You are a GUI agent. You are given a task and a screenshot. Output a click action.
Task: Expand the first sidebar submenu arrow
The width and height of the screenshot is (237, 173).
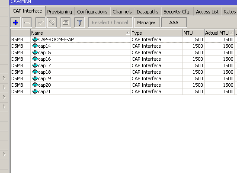(4, 78)
